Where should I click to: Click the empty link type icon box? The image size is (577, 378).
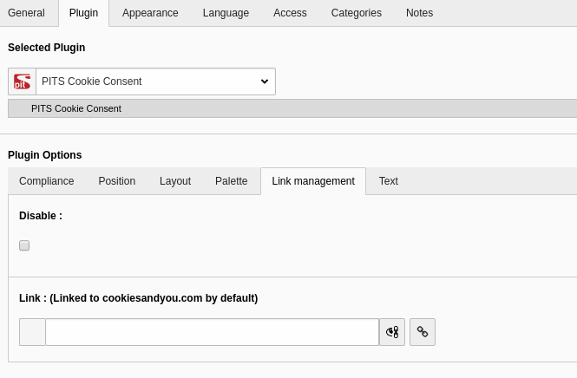pos(32,332)
